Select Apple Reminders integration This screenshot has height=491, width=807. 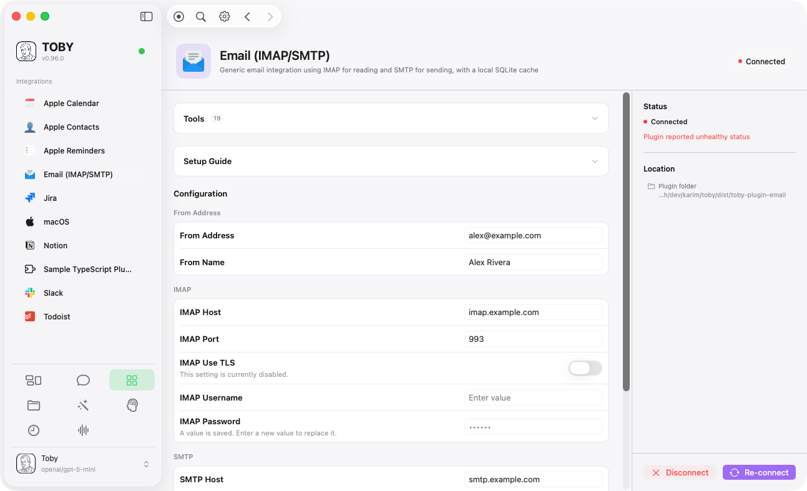[83, 151]
